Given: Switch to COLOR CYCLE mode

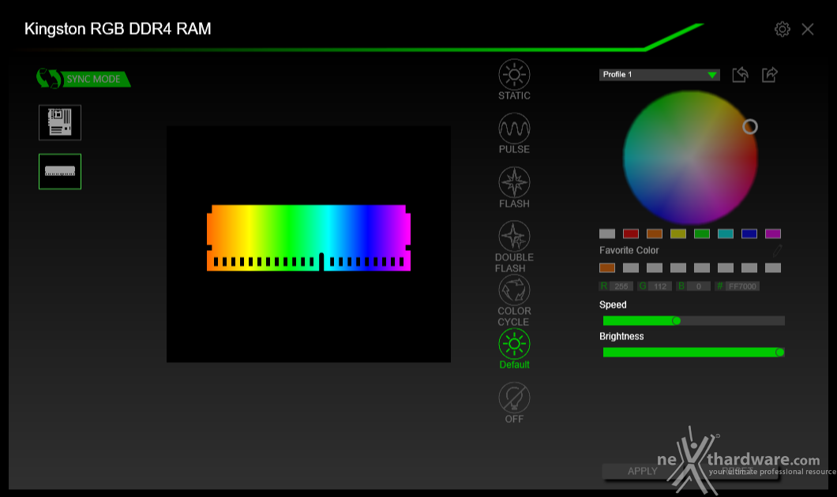Looking at the screenshot, I should point(514,301).
